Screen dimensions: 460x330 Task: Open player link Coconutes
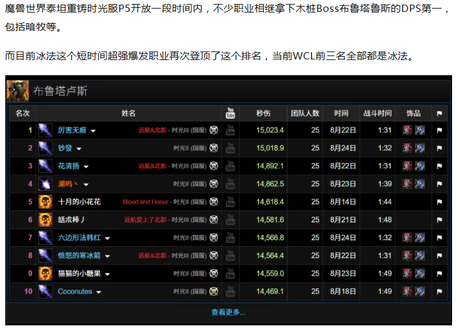(75, 291)
